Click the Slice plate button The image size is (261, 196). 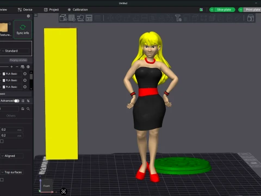(x=225, y=10)
